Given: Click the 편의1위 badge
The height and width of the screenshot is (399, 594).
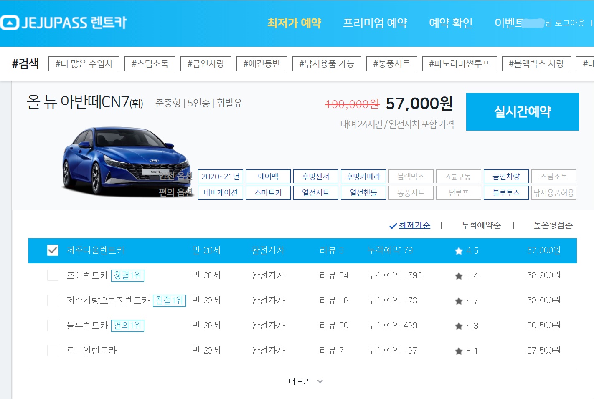Looking at the screenshot, I should [x=127, y=326].
